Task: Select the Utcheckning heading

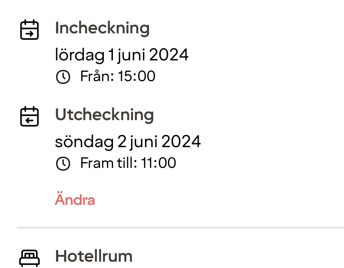Action: (x=104, y=115)
